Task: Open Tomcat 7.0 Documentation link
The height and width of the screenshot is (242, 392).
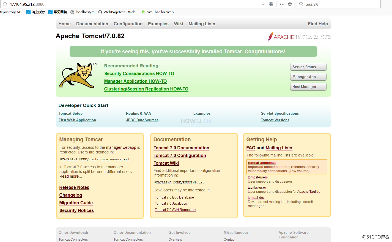Action: tap(181, 148)
